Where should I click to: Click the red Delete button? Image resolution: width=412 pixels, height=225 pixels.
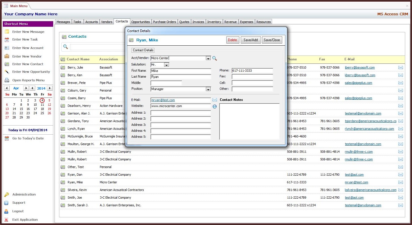233,40
